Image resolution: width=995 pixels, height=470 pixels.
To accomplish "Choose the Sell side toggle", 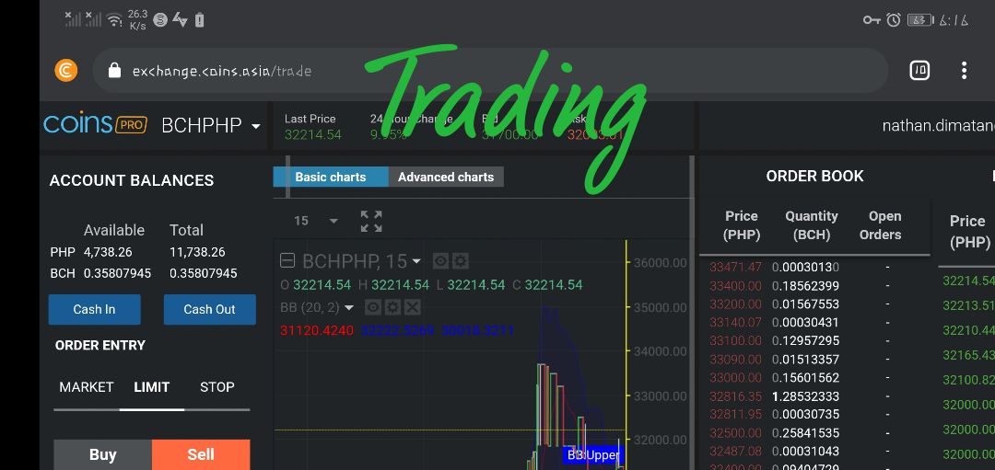I will (x=201, y=454).
